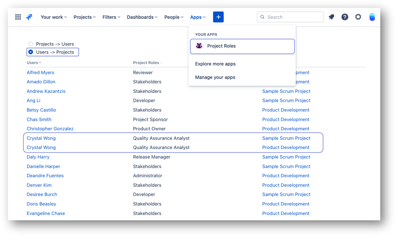Click the Jira logo icon
396x236 pixels.
pyautogui.click(x=29, y=17)
